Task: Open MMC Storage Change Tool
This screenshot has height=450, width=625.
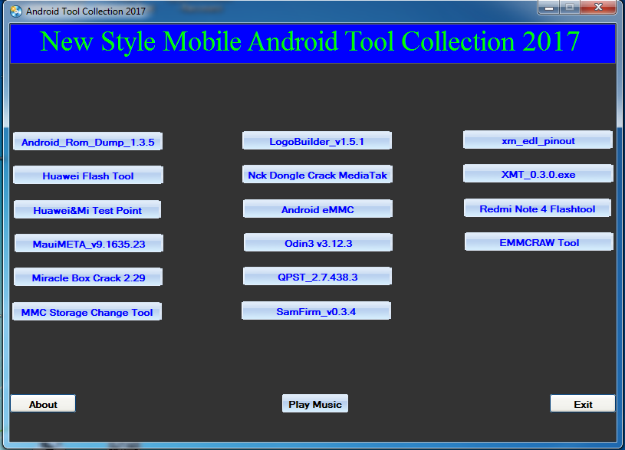Action: point(87,312)
